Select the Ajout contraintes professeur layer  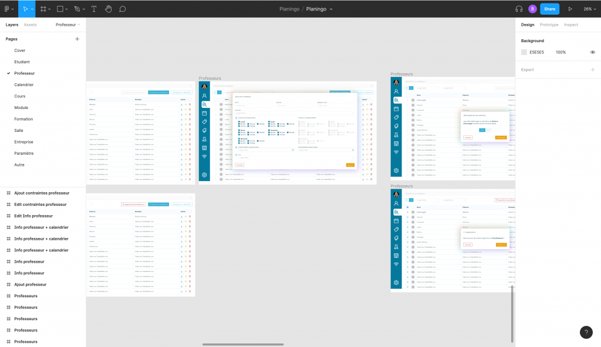click(41, 193)
